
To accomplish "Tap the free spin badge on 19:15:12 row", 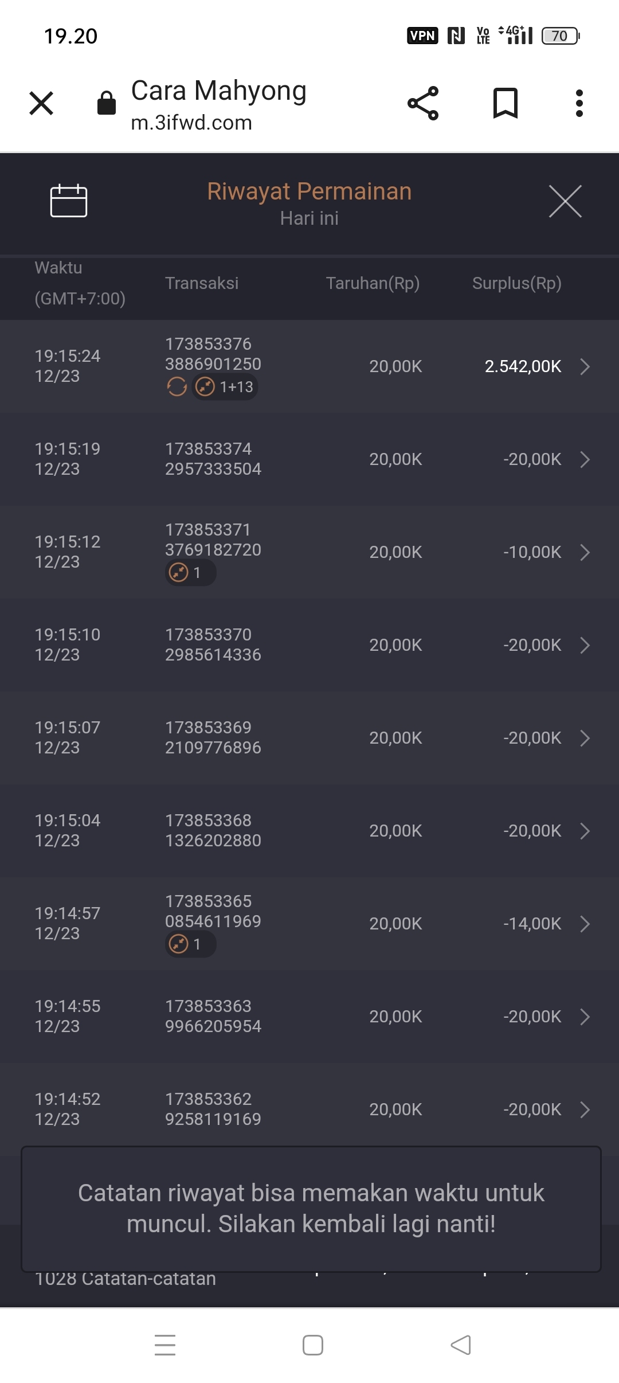I will [190, 573].
